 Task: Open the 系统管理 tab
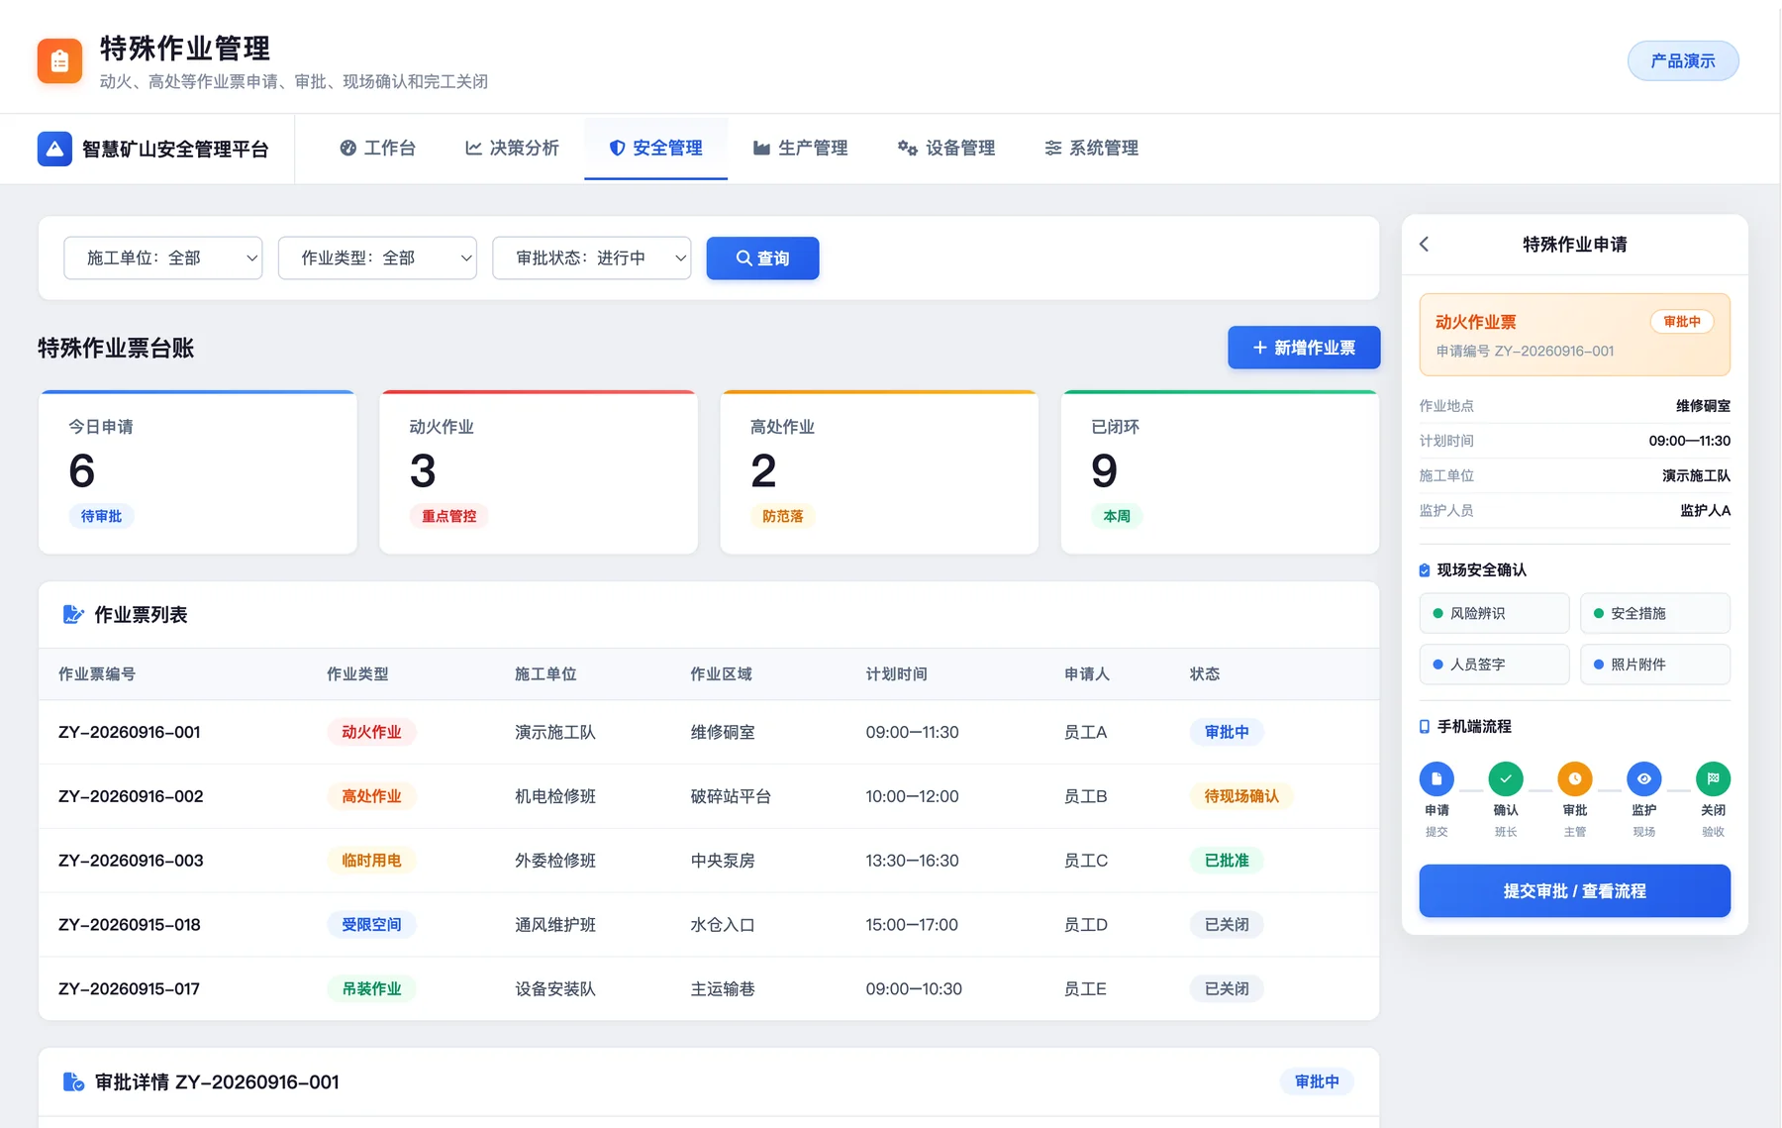[x=1092, y=149]
